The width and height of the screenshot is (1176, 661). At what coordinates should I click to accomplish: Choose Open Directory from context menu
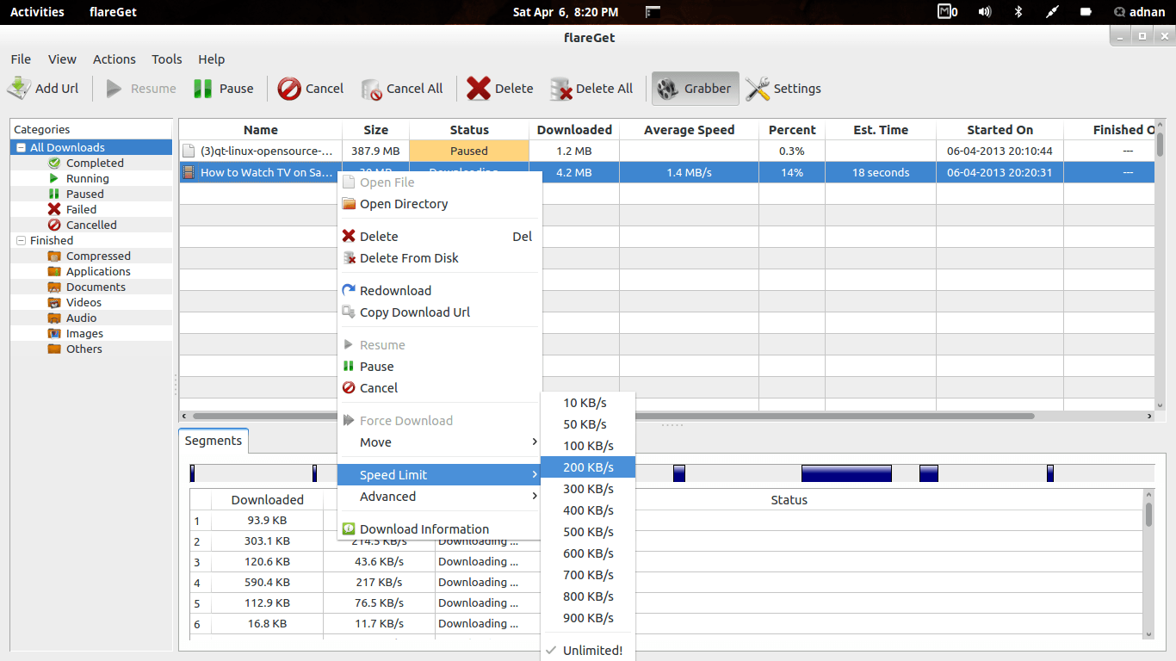point(439,204)
